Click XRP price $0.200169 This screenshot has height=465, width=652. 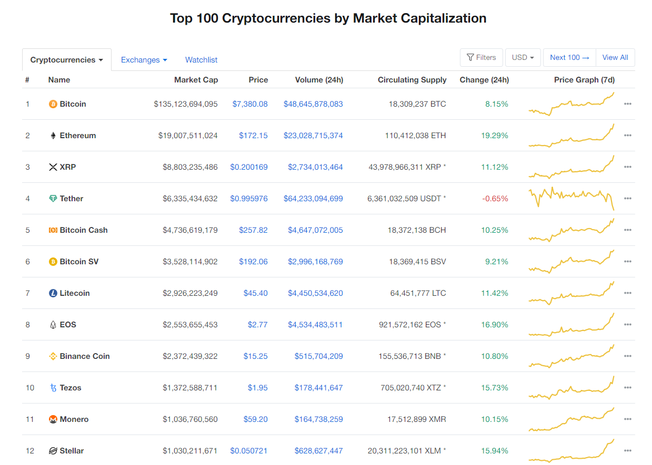249,167
